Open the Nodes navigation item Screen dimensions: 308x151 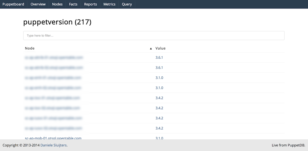pyautogui.click(x=57, y=4)
